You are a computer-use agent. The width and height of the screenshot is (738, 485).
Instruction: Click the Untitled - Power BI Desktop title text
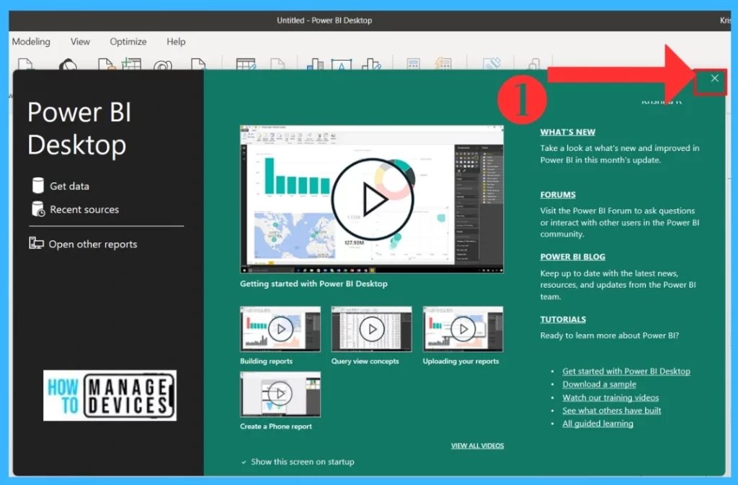tap(324, 20)
